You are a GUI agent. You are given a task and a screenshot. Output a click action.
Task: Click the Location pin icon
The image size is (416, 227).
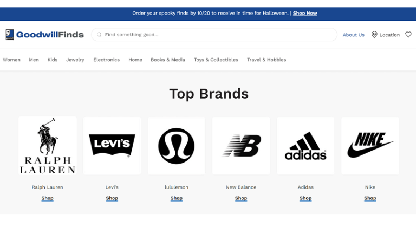[374, 35]
